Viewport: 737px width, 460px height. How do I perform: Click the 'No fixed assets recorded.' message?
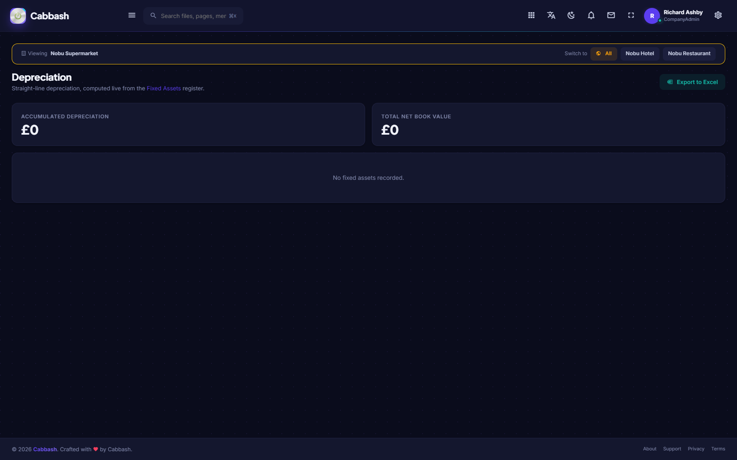point(368,178)
